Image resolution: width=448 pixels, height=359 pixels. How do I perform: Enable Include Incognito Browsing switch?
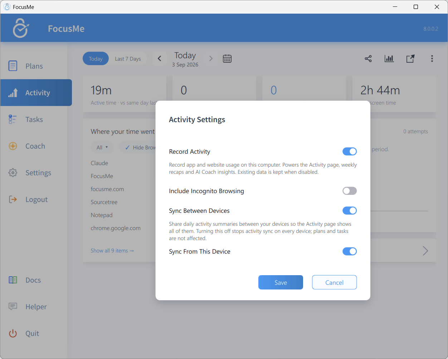click(350, 191)
